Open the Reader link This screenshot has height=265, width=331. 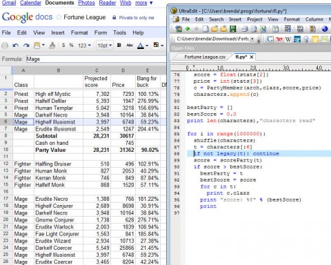[x=108, y=3]
